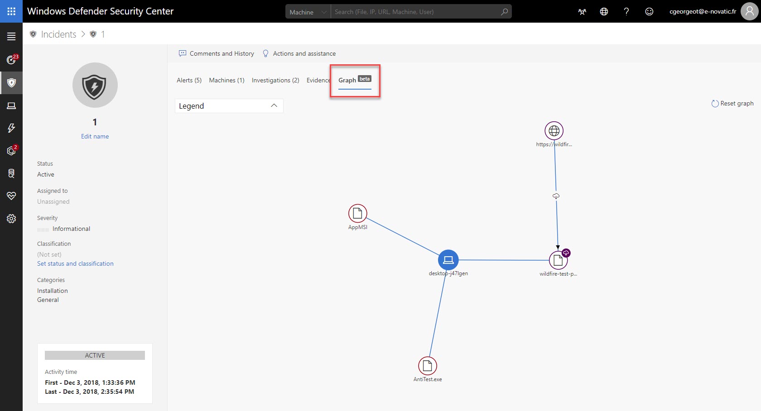Switch to Evidence tab
The height and width of the screenshot is (411, 761).
click(x=318, y=80)
